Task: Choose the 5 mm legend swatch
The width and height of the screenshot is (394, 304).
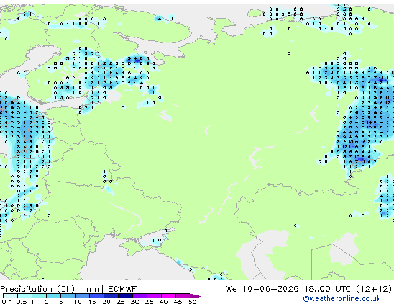Action: click(x=68, y=296)
